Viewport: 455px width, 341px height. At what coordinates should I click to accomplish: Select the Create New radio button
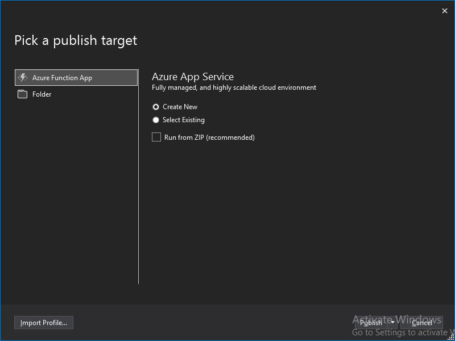(156, 107)
